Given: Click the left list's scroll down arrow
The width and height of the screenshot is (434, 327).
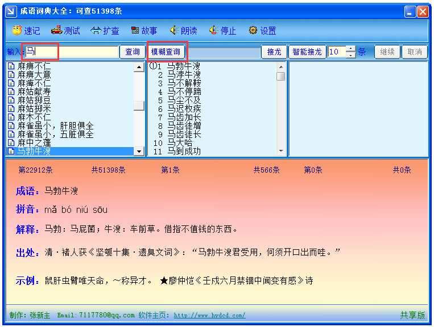Looking at the screenshot, I should 139,151.
